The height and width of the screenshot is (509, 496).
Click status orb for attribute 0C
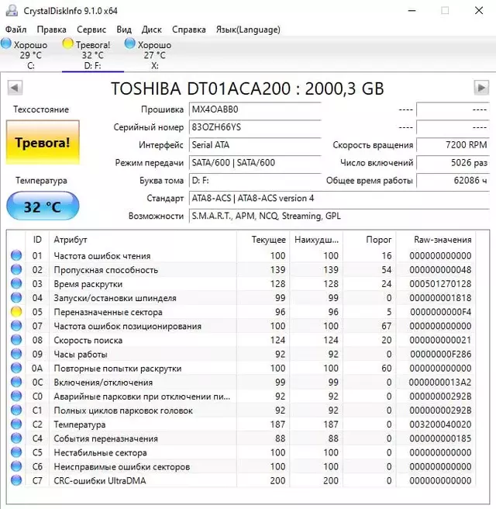coord(16,382)
